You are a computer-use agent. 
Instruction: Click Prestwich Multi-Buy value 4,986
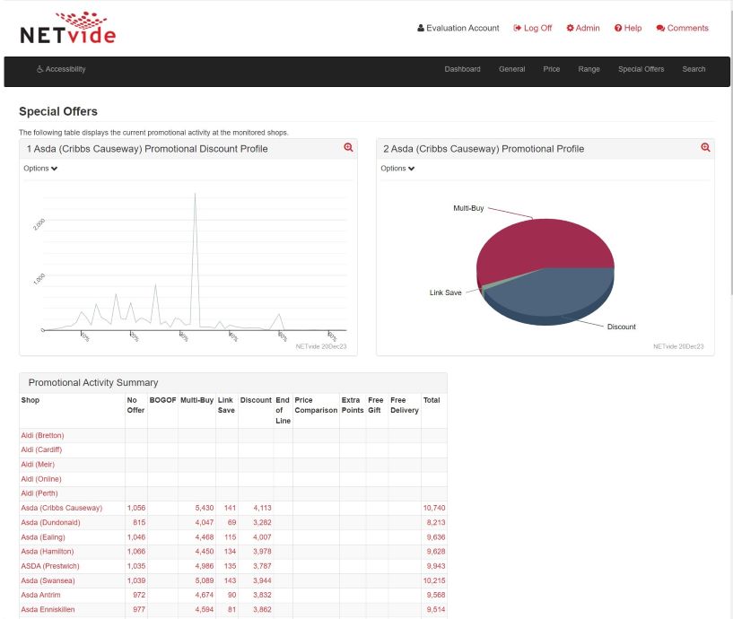[x=205, y=566]
